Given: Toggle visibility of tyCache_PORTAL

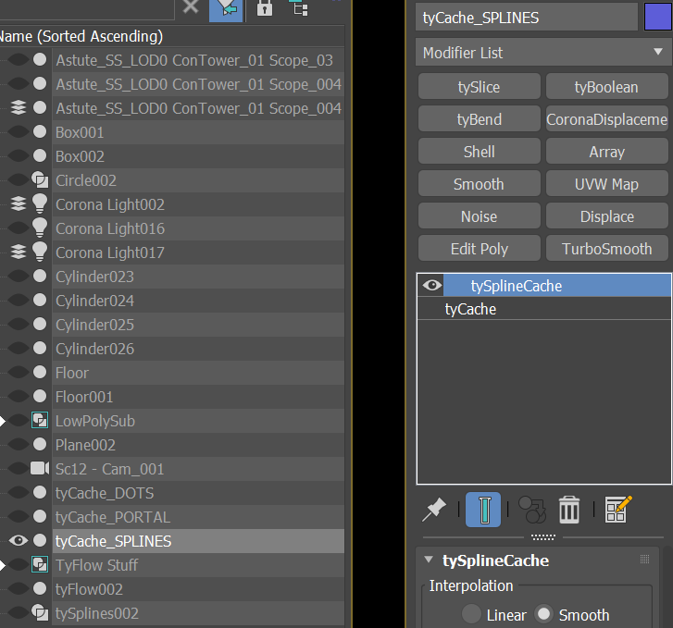Looking at the screenshot, I should pos(19,516).
